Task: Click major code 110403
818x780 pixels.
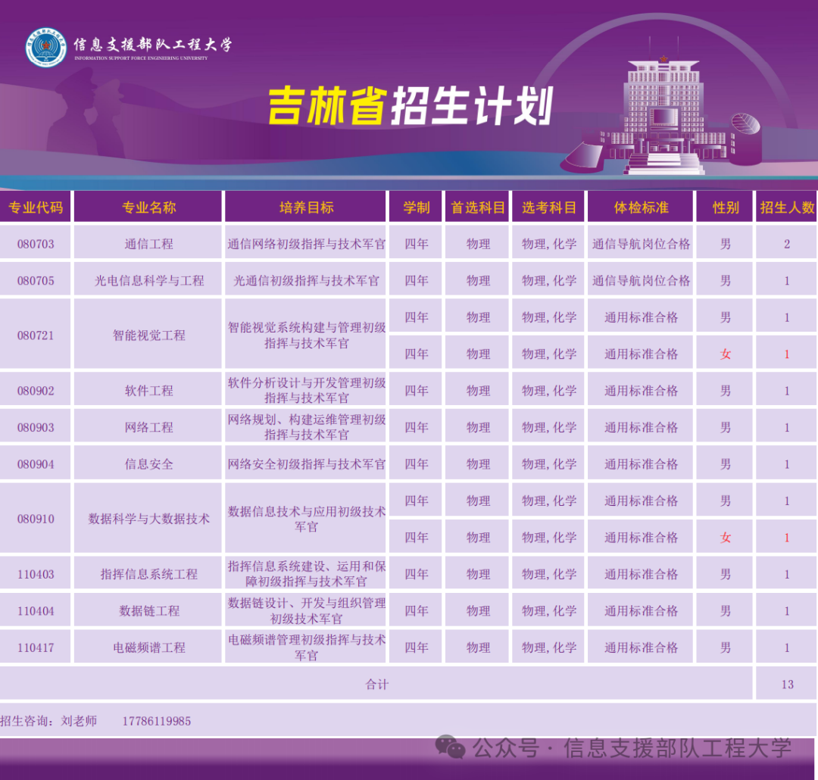Action: [x=36, y=575]
